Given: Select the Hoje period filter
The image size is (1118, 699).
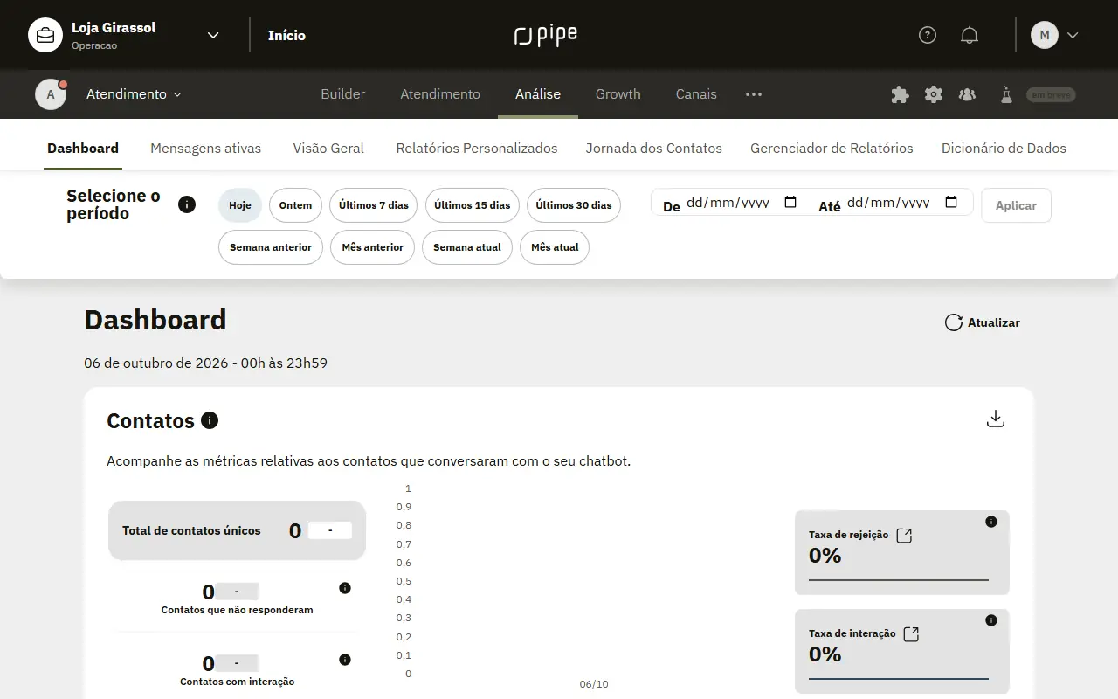Looking at the screenshot, I should pos(240,205).
